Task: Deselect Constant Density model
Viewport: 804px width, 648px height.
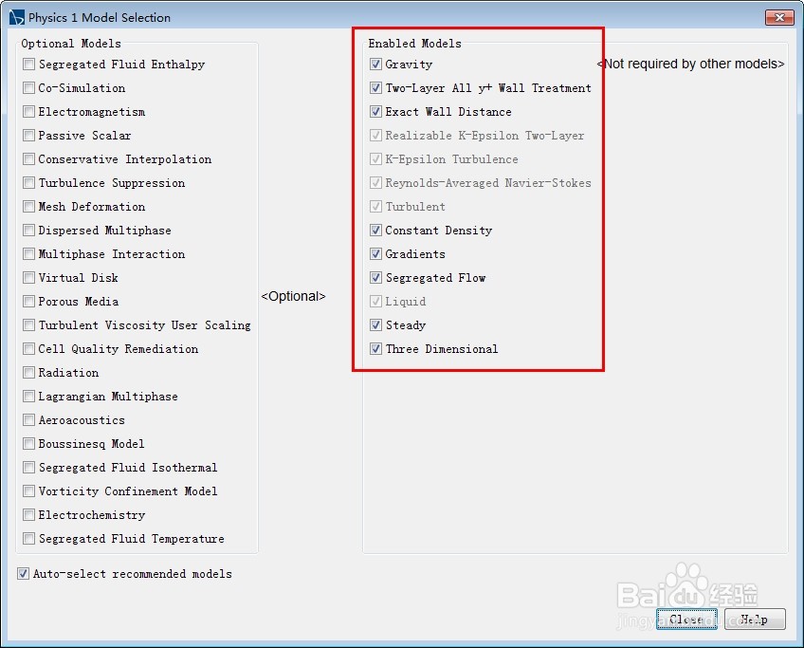Action: (375, 230)
